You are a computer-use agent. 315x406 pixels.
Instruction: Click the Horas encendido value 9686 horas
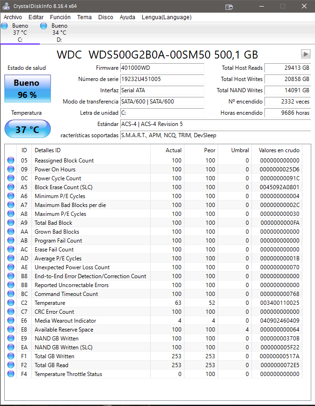[x=287, y=113]
